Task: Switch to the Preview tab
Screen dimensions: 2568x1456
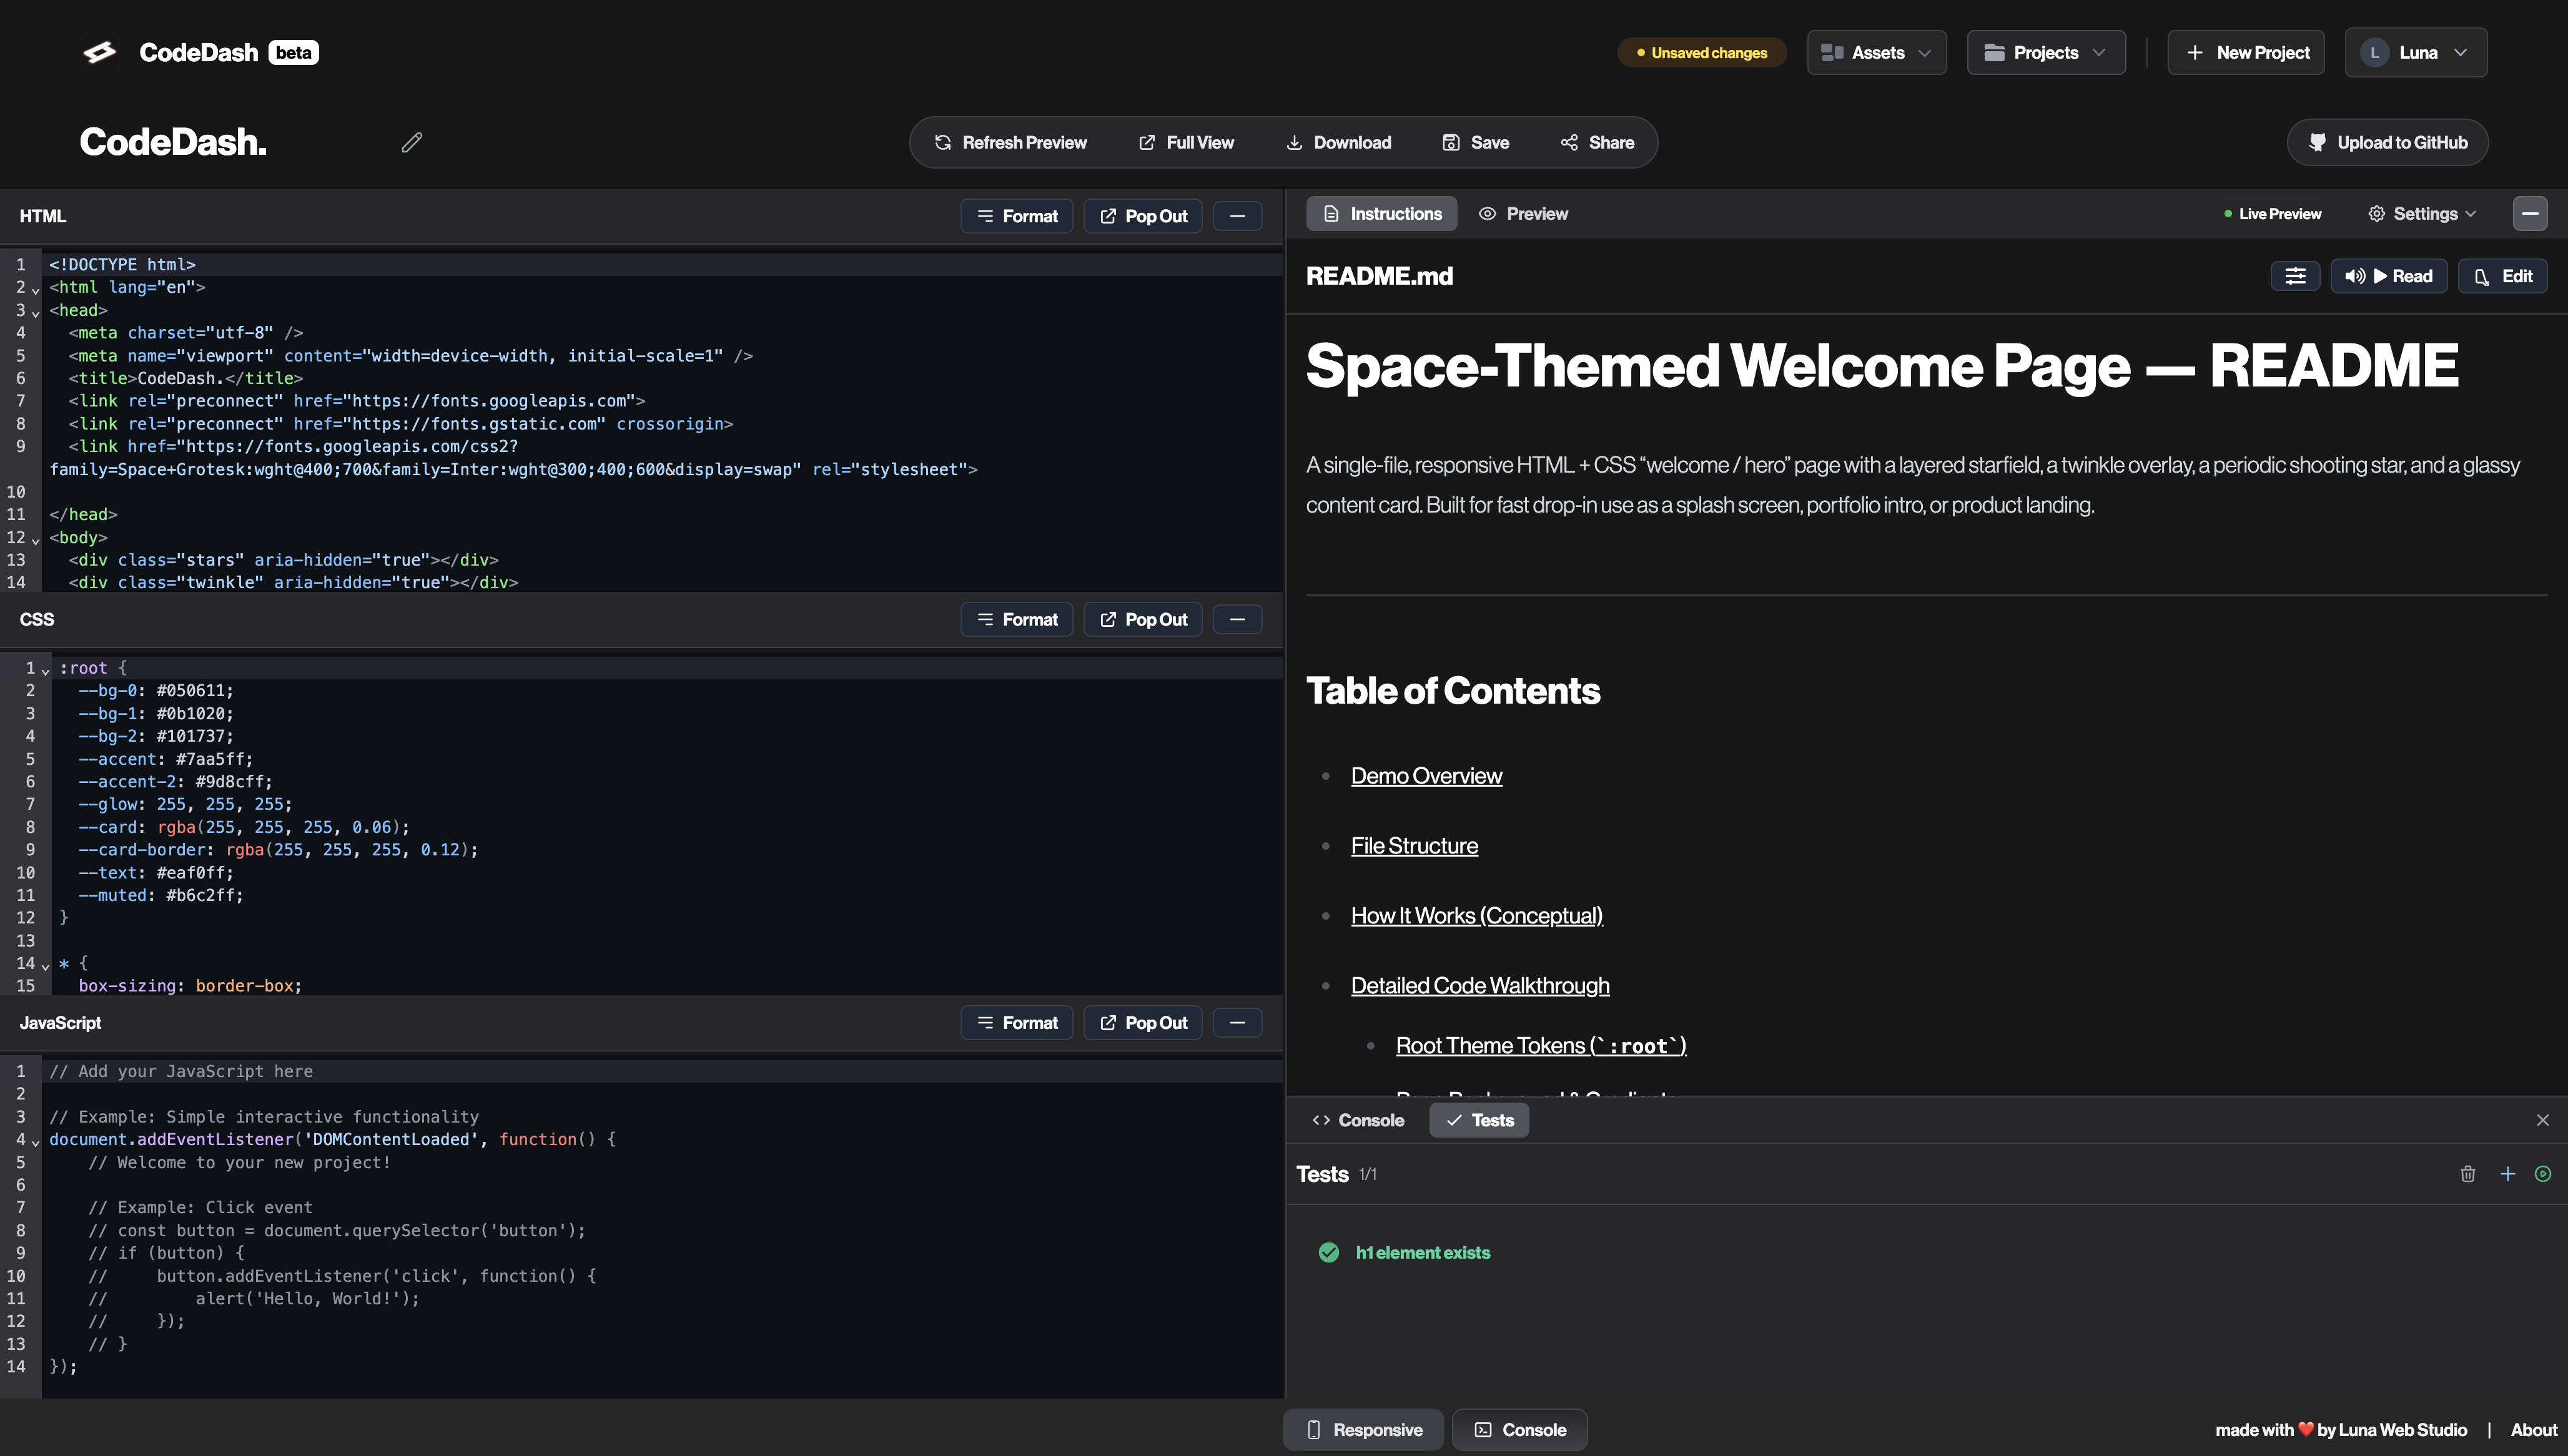Action: (1523, 213)
